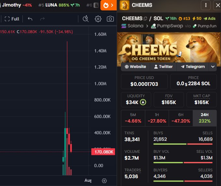This screenshot has height=186, width=221.
Task: Expand more social links chevron
Action: point(213,67)
